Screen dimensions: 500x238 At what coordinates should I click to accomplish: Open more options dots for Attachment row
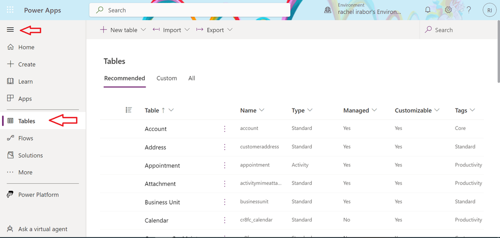[x=225, y=183]
